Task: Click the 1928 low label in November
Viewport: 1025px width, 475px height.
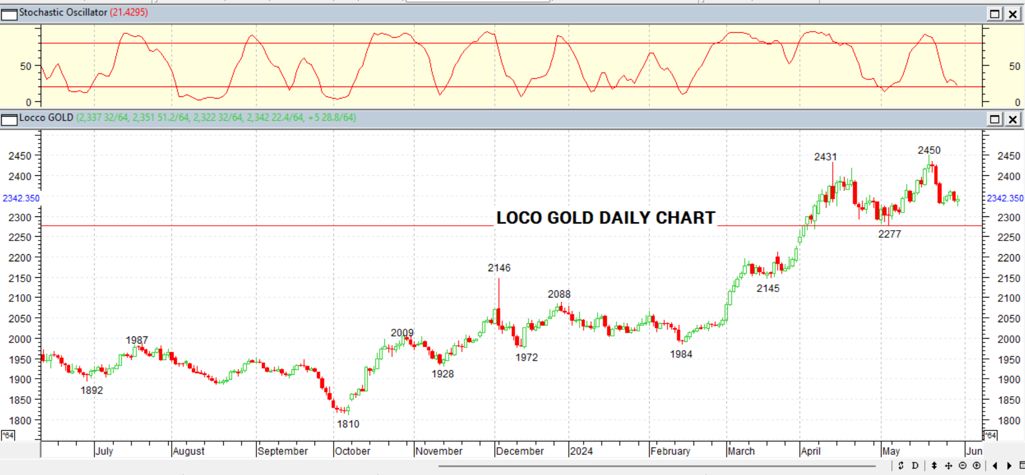Action: [442, 374]
